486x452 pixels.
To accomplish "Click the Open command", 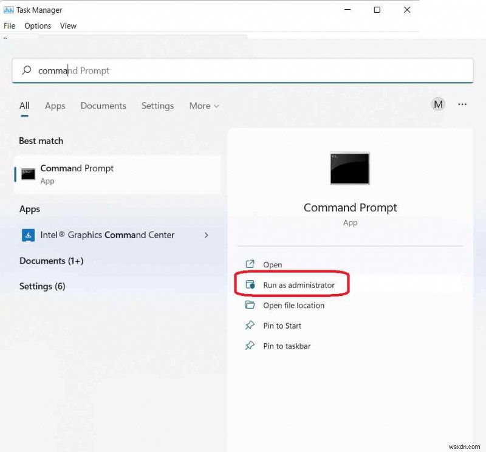I will click(x=273, y=264).
